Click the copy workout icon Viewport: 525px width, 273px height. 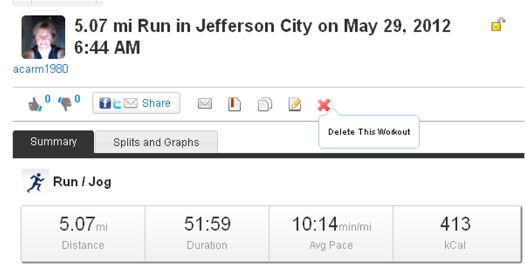265,104
